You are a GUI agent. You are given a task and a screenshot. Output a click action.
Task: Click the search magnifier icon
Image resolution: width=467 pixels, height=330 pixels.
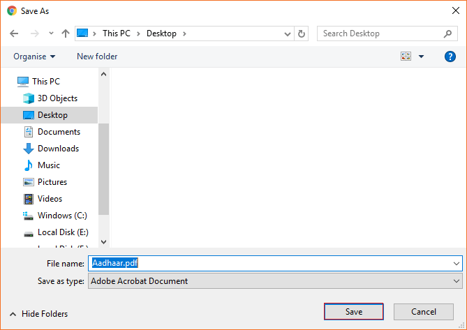pyautogui.click(x=447, y=33)
